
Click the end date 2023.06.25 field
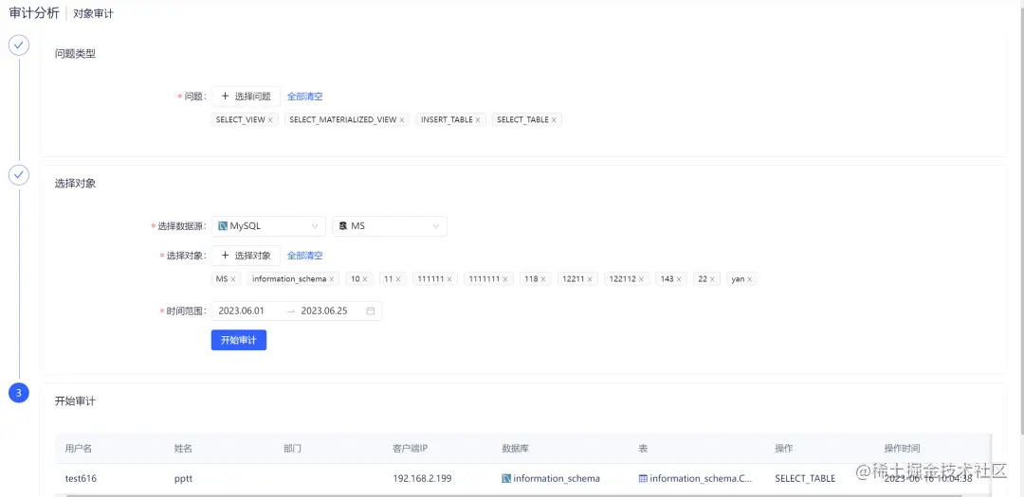click(324, 311)
